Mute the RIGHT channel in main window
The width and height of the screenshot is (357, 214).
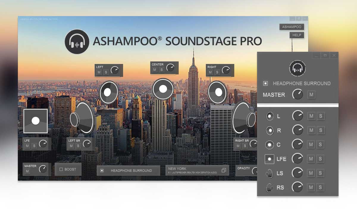click(210, 72)
